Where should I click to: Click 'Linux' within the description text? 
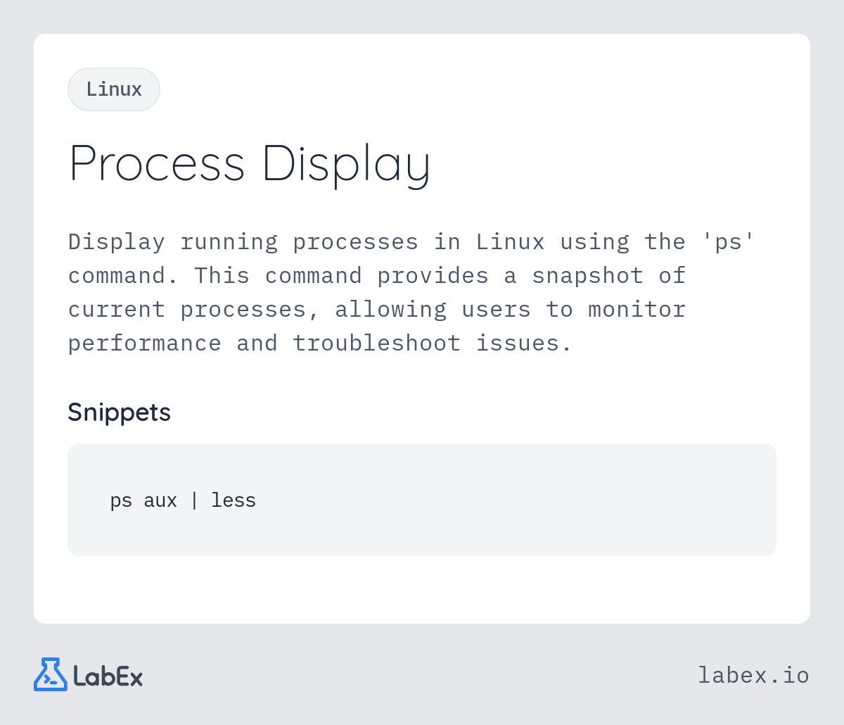tap(510, 242)
